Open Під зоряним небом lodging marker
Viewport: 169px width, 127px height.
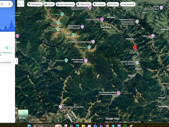point(118,93)
